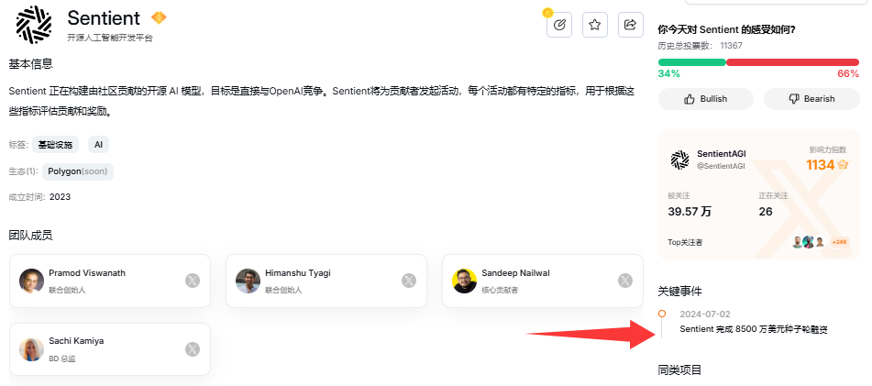
Task: Click the 团队成员 section heading
Action: coord(30,236)
